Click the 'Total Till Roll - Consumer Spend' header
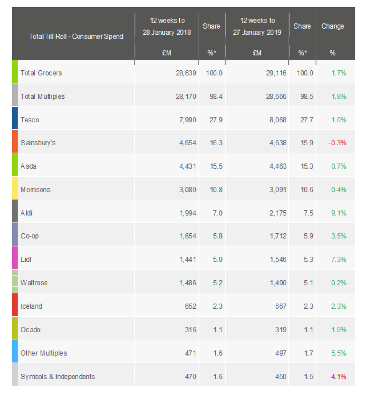Image resolution: width=389 pixels, height=394 pixels. [76, 36]
